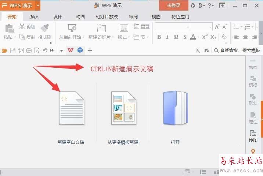
Task: Click the Reset (重置) button
Action: point(141,26)
